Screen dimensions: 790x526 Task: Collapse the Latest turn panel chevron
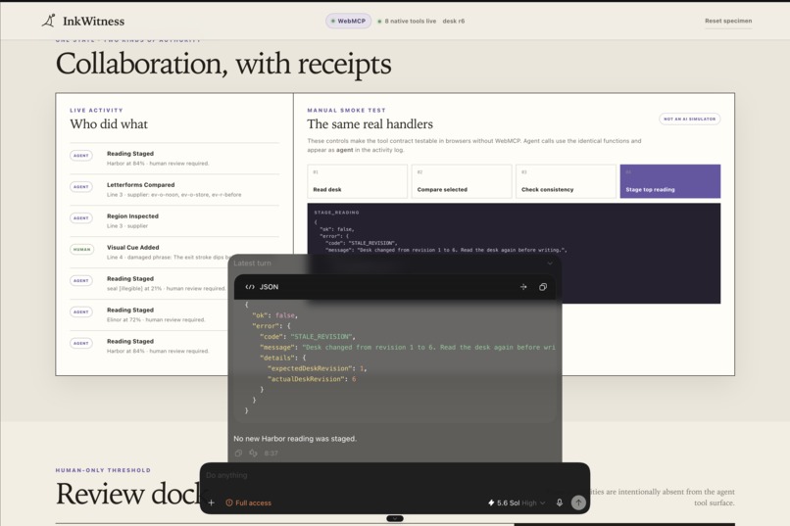pos(550,263)
